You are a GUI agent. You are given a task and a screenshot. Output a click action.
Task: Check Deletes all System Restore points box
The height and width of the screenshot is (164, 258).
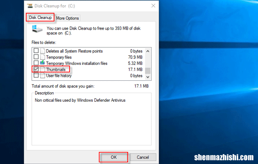click(36, 51)
